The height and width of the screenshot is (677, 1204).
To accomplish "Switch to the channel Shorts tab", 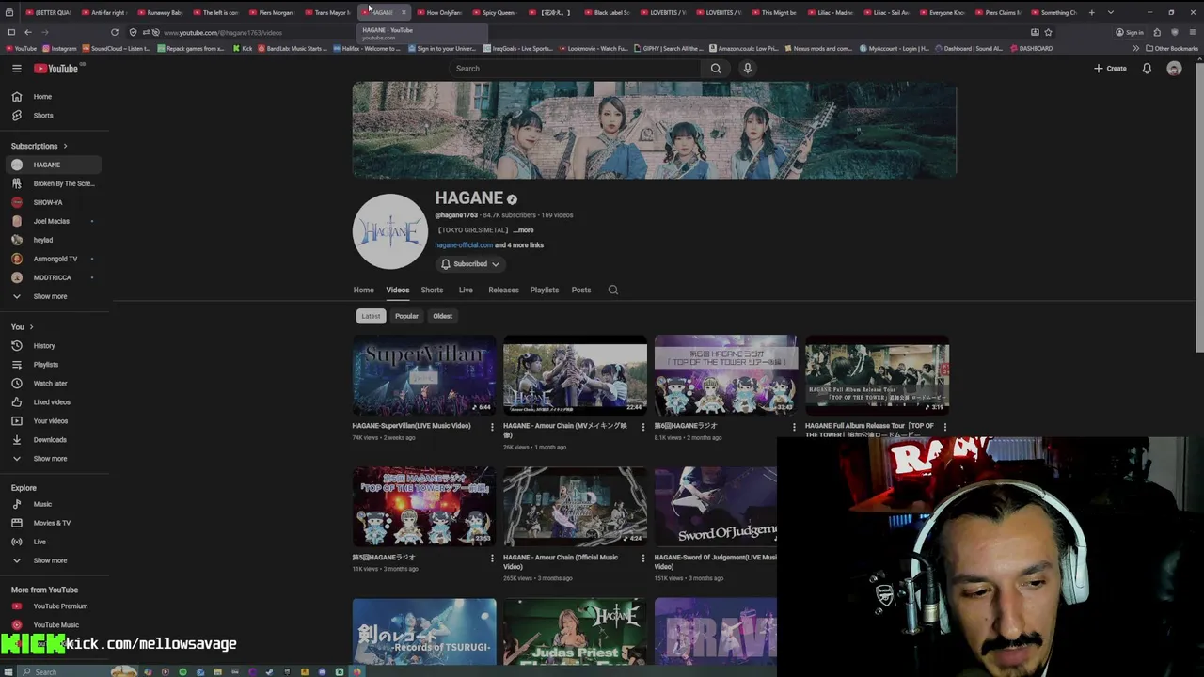I will 432,290.
